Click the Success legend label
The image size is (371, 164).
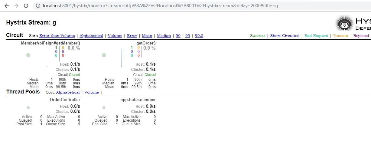[x=258, y=36]
